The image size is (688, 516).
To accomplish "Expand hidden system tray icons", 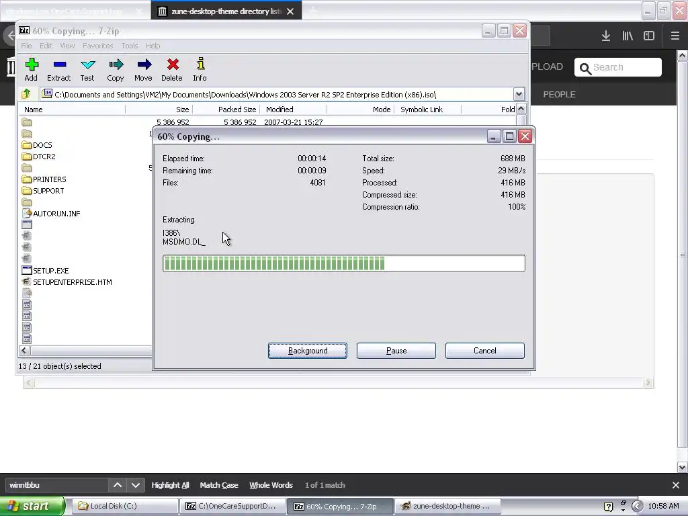I will [638, 506].
